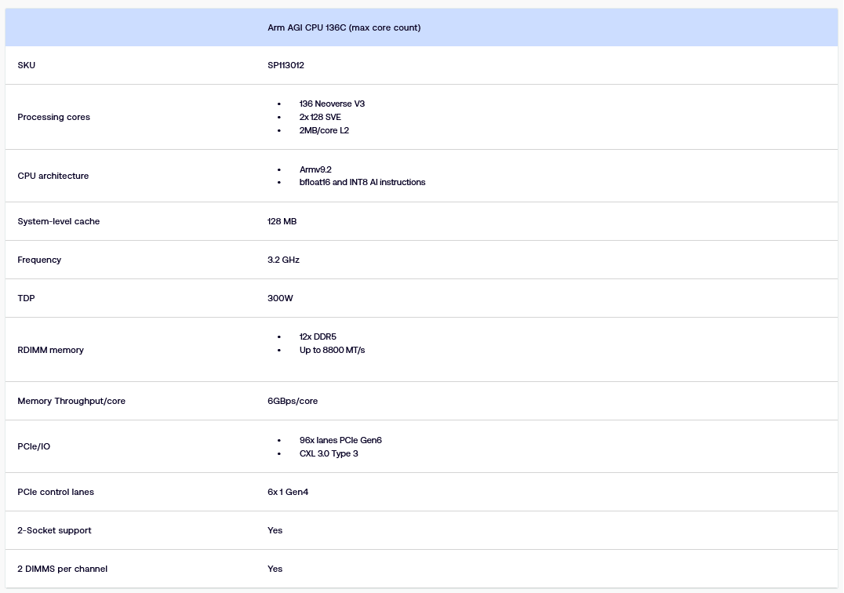Click the CXL 3.0 Type 3 item
Image resolution: width=844 pixels, height=593 pixels.
329,453
